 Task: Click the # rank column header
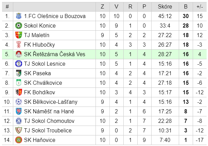(x=7, y=7)
